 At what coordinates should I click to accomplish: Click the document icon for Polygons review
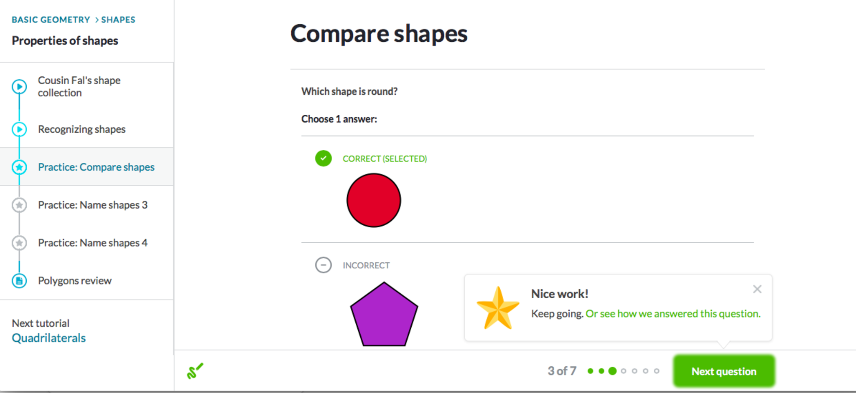19,281
